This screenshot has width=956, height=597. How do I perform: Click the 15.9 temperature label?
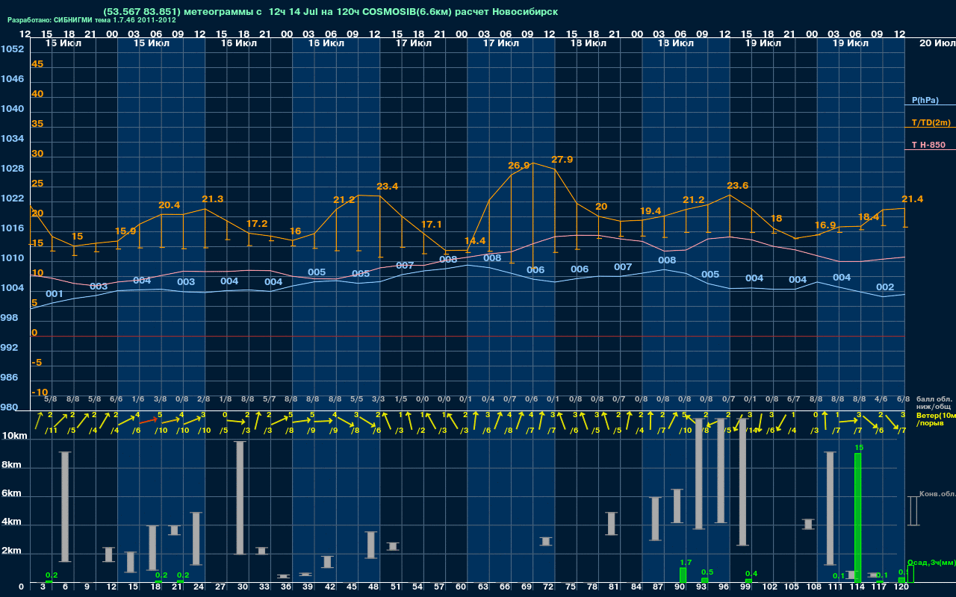coord(125,231)
